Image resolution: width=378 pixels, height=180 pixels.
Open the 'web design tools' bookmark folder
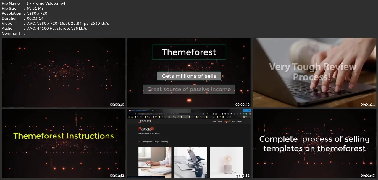[173, 117]
